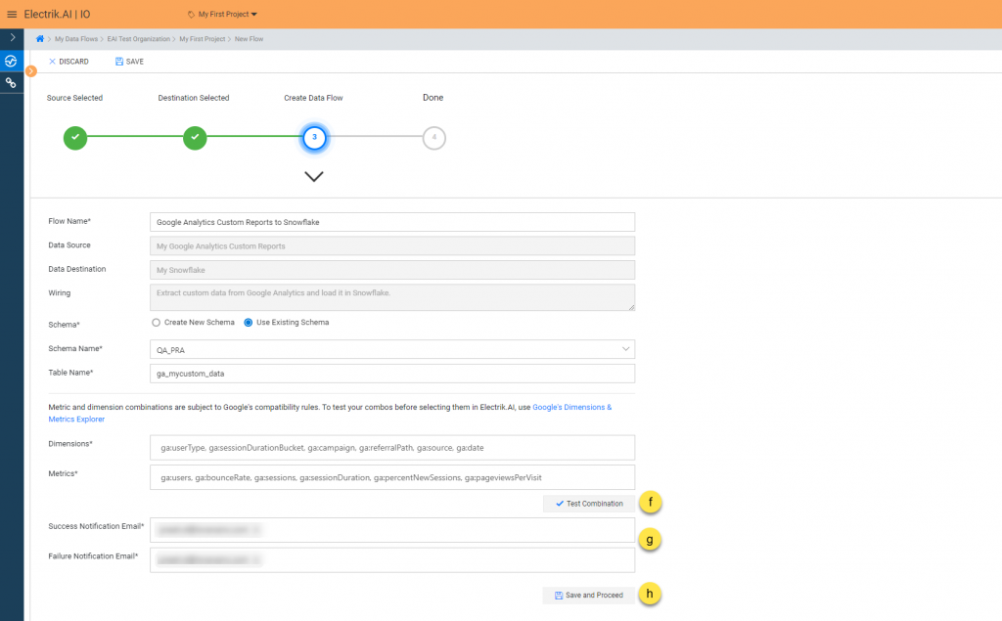Screen dimensions: 1002x621
Task: Select the Use Existing Schema option
Action: click(248, 322)
